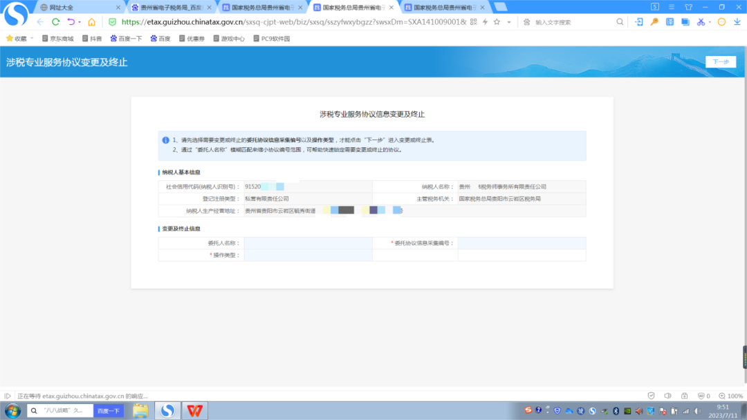The height and width of the screenshot is (420, 747).
Task: Click the Sogou browser taskbar icon
Action: point(167,410)
